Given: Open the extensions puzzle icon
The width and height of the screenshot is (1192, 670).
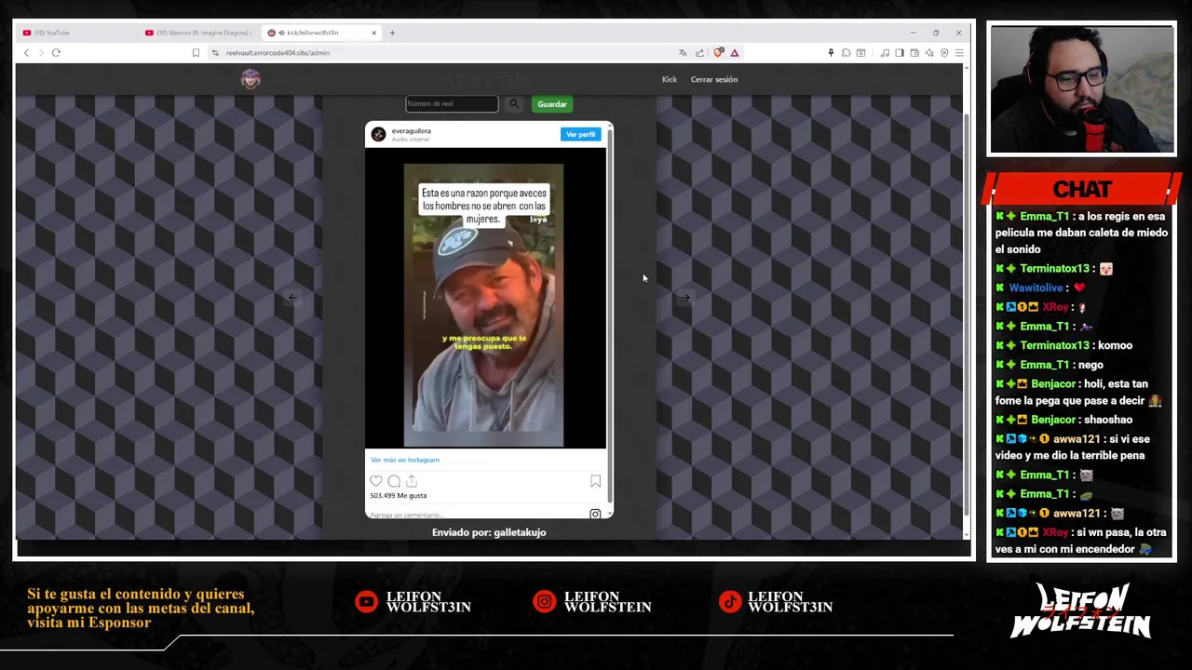Looking at the screenshot, I should click(846, 53).
